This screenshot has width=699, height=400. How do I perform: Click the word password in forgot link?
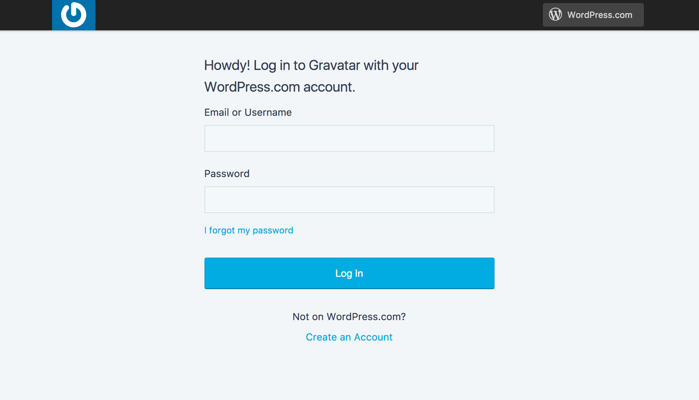273,231
